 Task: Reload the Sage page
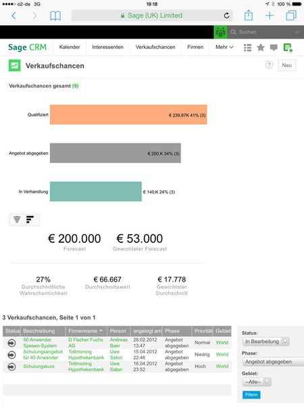[227, 16]
